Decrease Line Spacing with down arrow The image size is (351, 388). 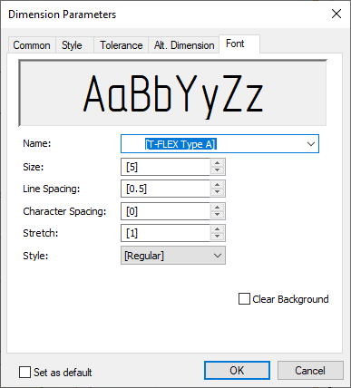point(217,192)
